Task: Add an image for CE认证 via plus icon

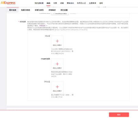Action: (57, 41)
